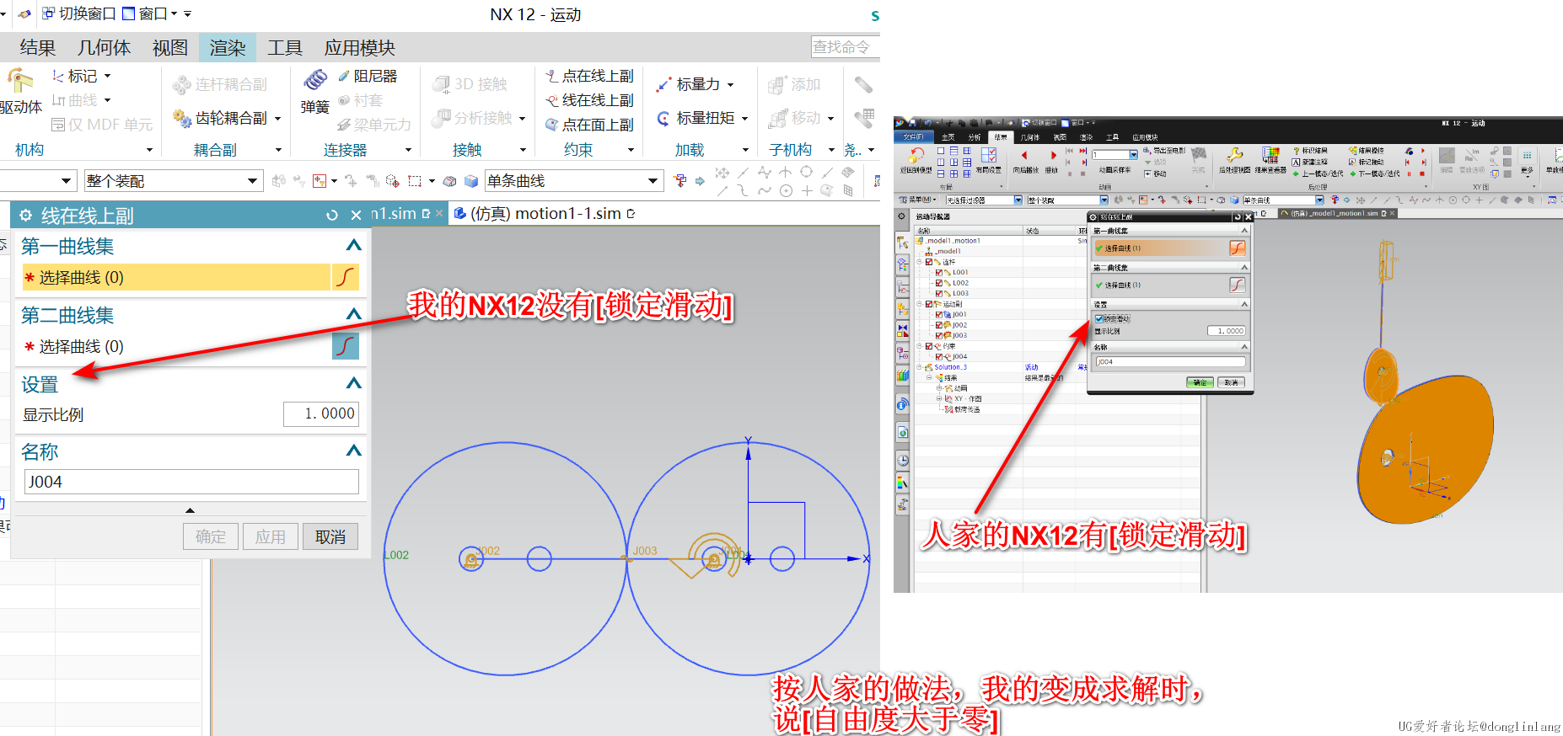Open the 线在线上副 dialog gear options
The image size is (1563, 736).
26,216
